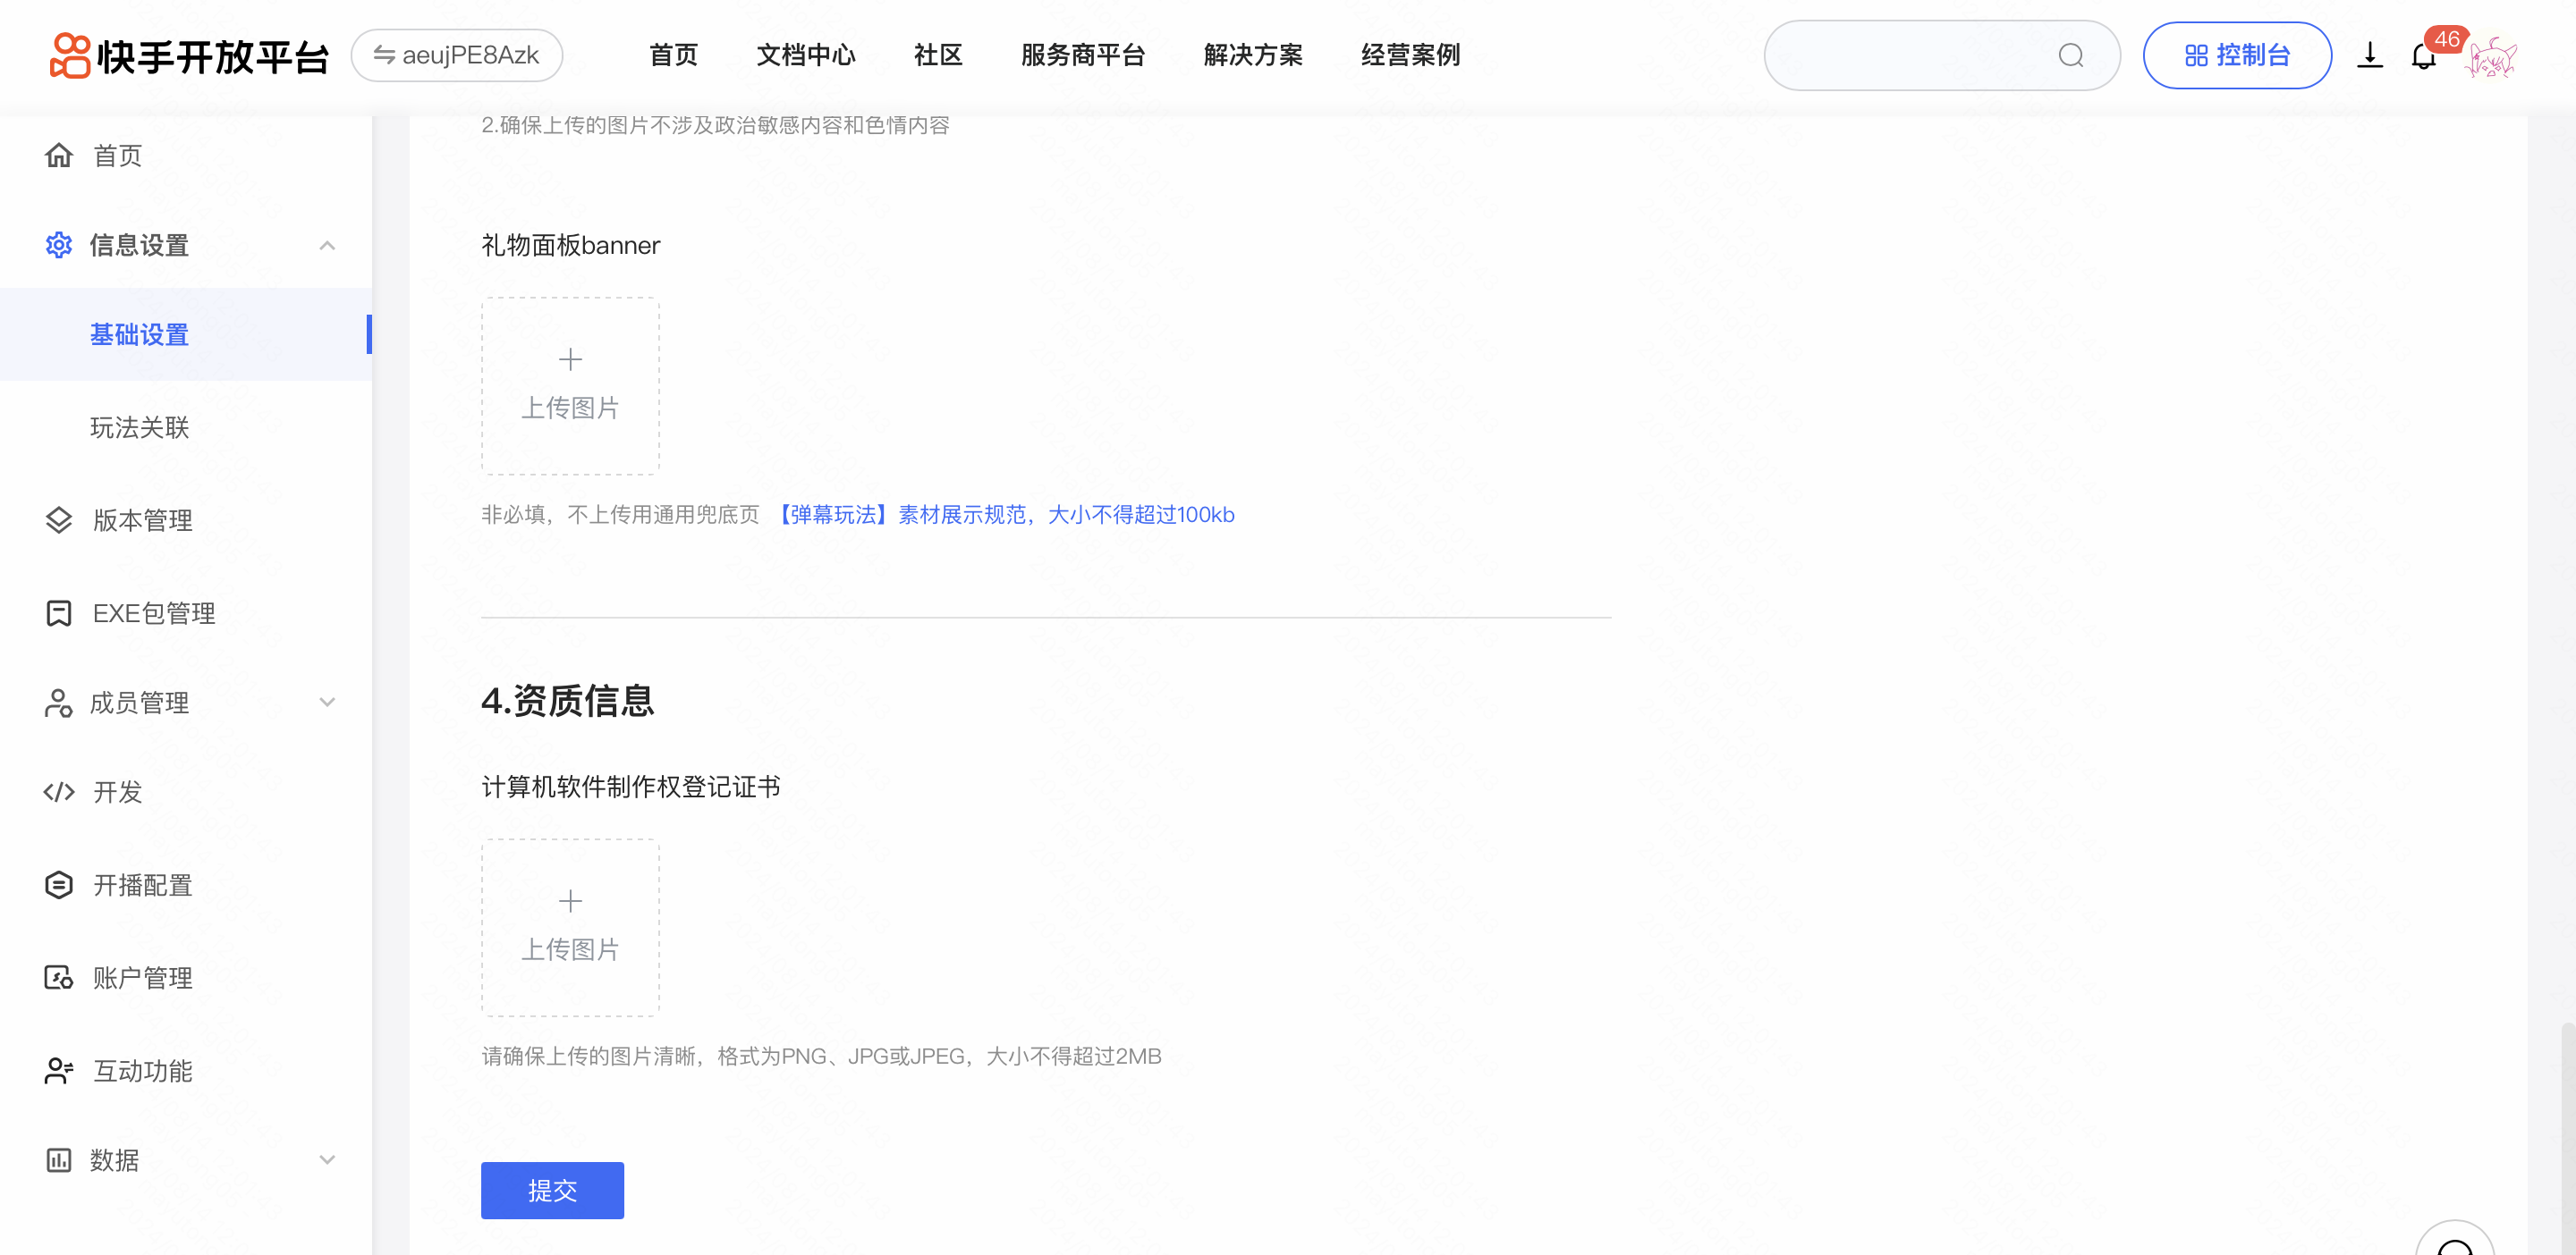This screenshot has width=2576, height=1255.
Task: Open 服务商平台 in top navigation
Action: pyautogui.click(x=1082, y=55)
